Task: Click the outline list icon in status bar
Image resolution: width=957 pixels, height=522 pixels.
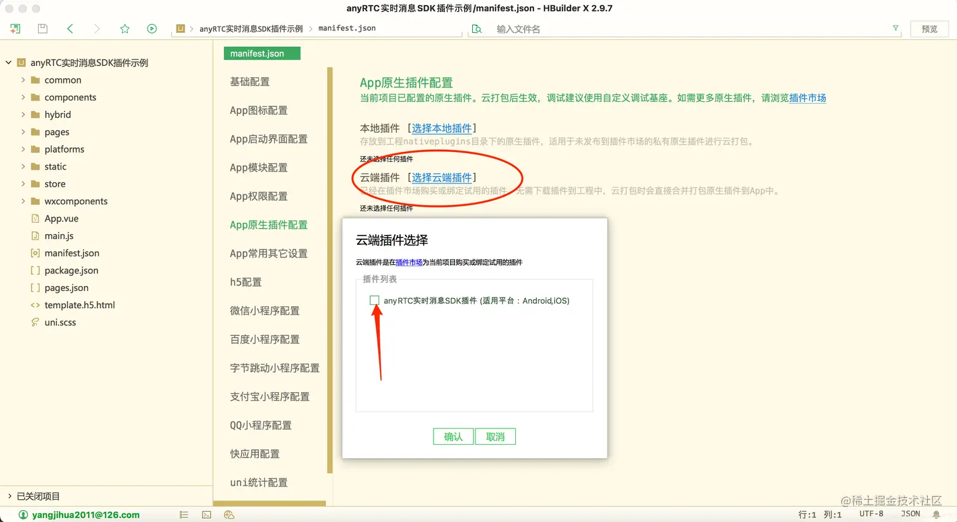Action: [184, 515]
